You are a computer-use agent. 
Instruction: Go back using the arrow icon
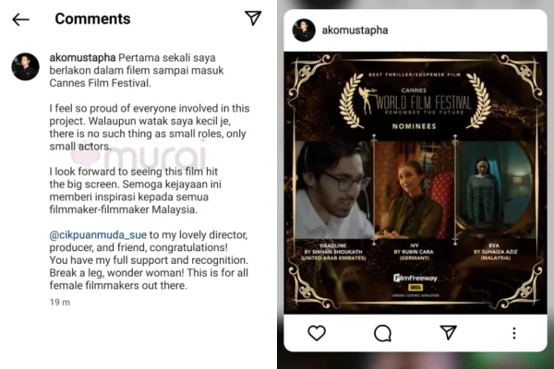pos(20,19)
